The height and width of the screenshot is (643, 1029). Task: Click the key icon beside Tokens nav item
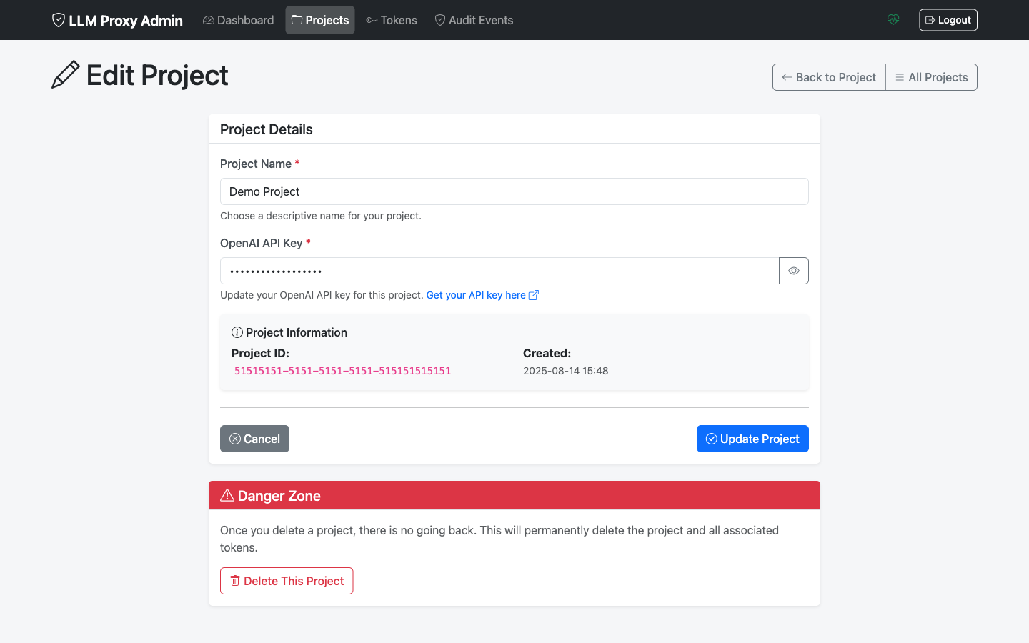(372, 20)
